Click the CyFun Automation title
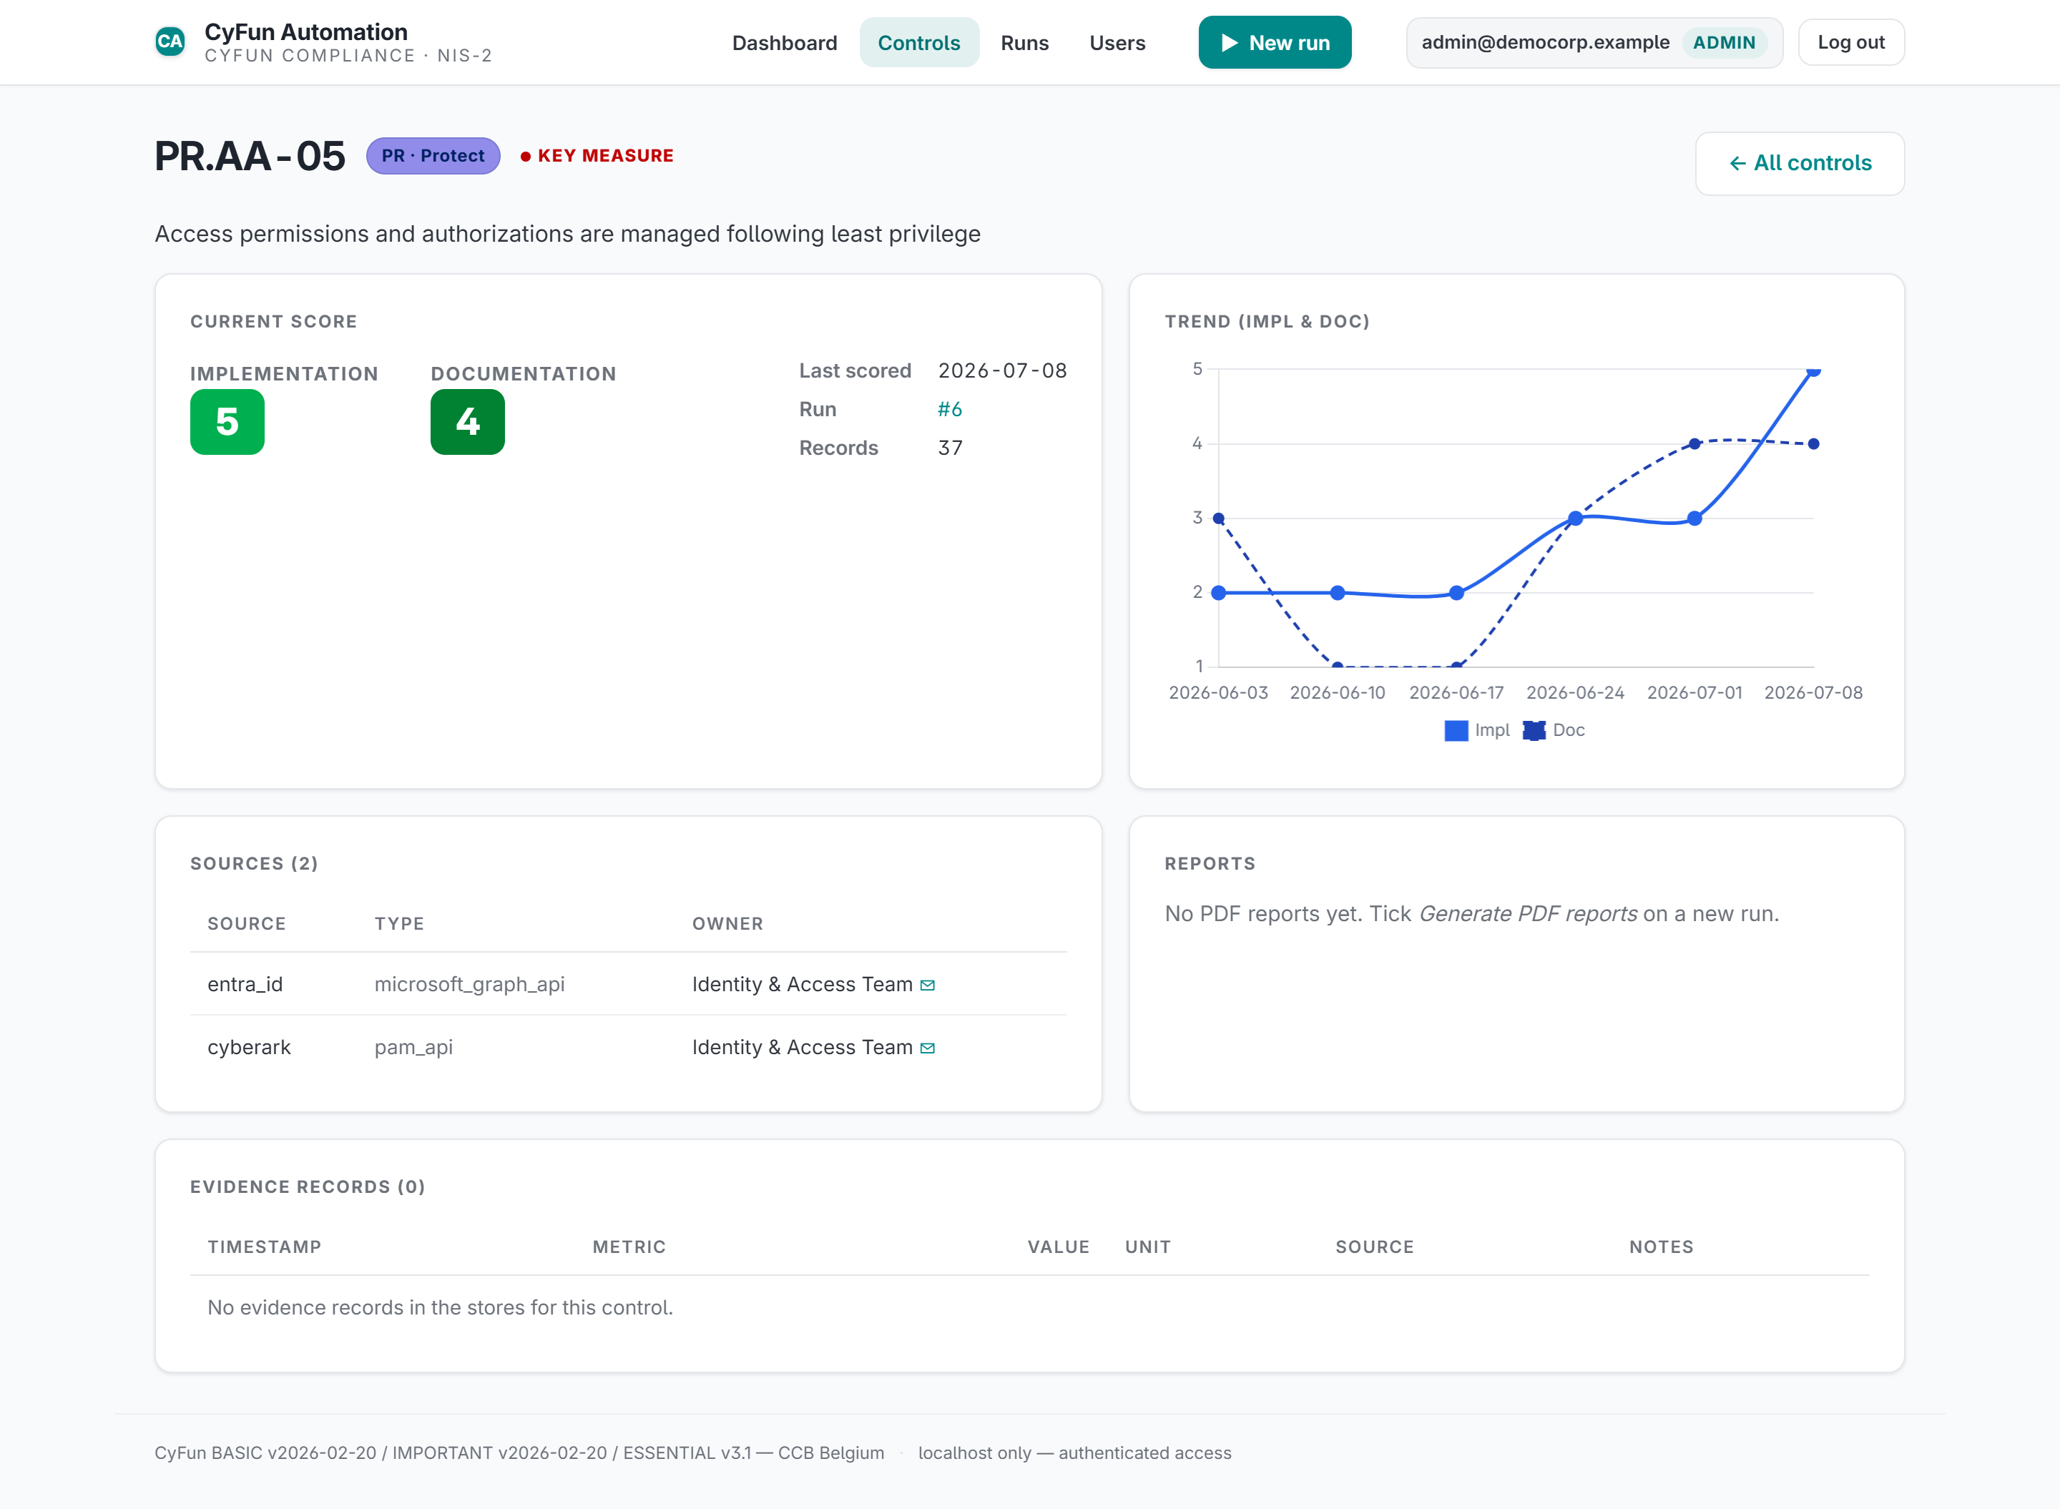This screenshot has width=2060, height=1509. [306, 32]
